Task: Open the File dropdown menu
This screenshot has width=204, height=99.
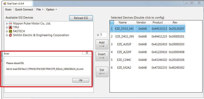Action: pyautogui.click(x=40, y=9)
